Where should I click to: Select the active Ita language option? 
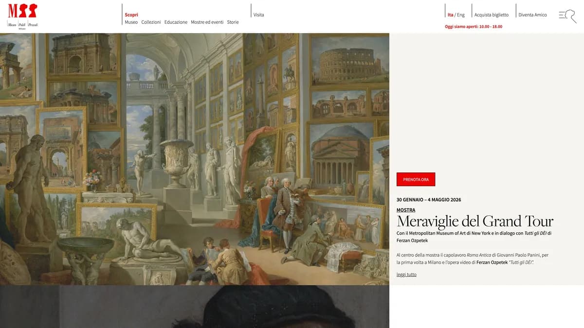click(450, 15)
